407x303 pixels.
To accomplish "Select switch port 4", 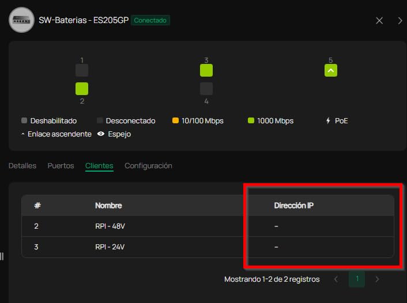I will tap(206, 89).
